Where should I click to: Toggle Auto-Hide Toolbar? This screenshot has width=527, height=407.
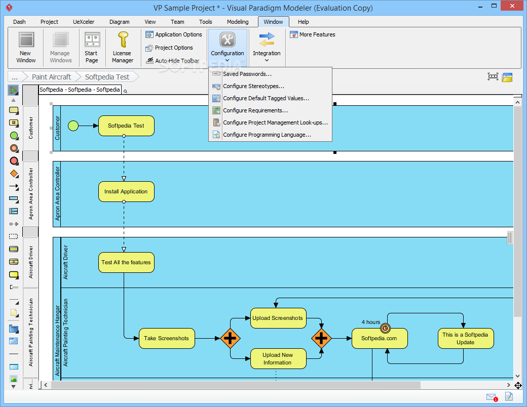(x=172, y=61)
